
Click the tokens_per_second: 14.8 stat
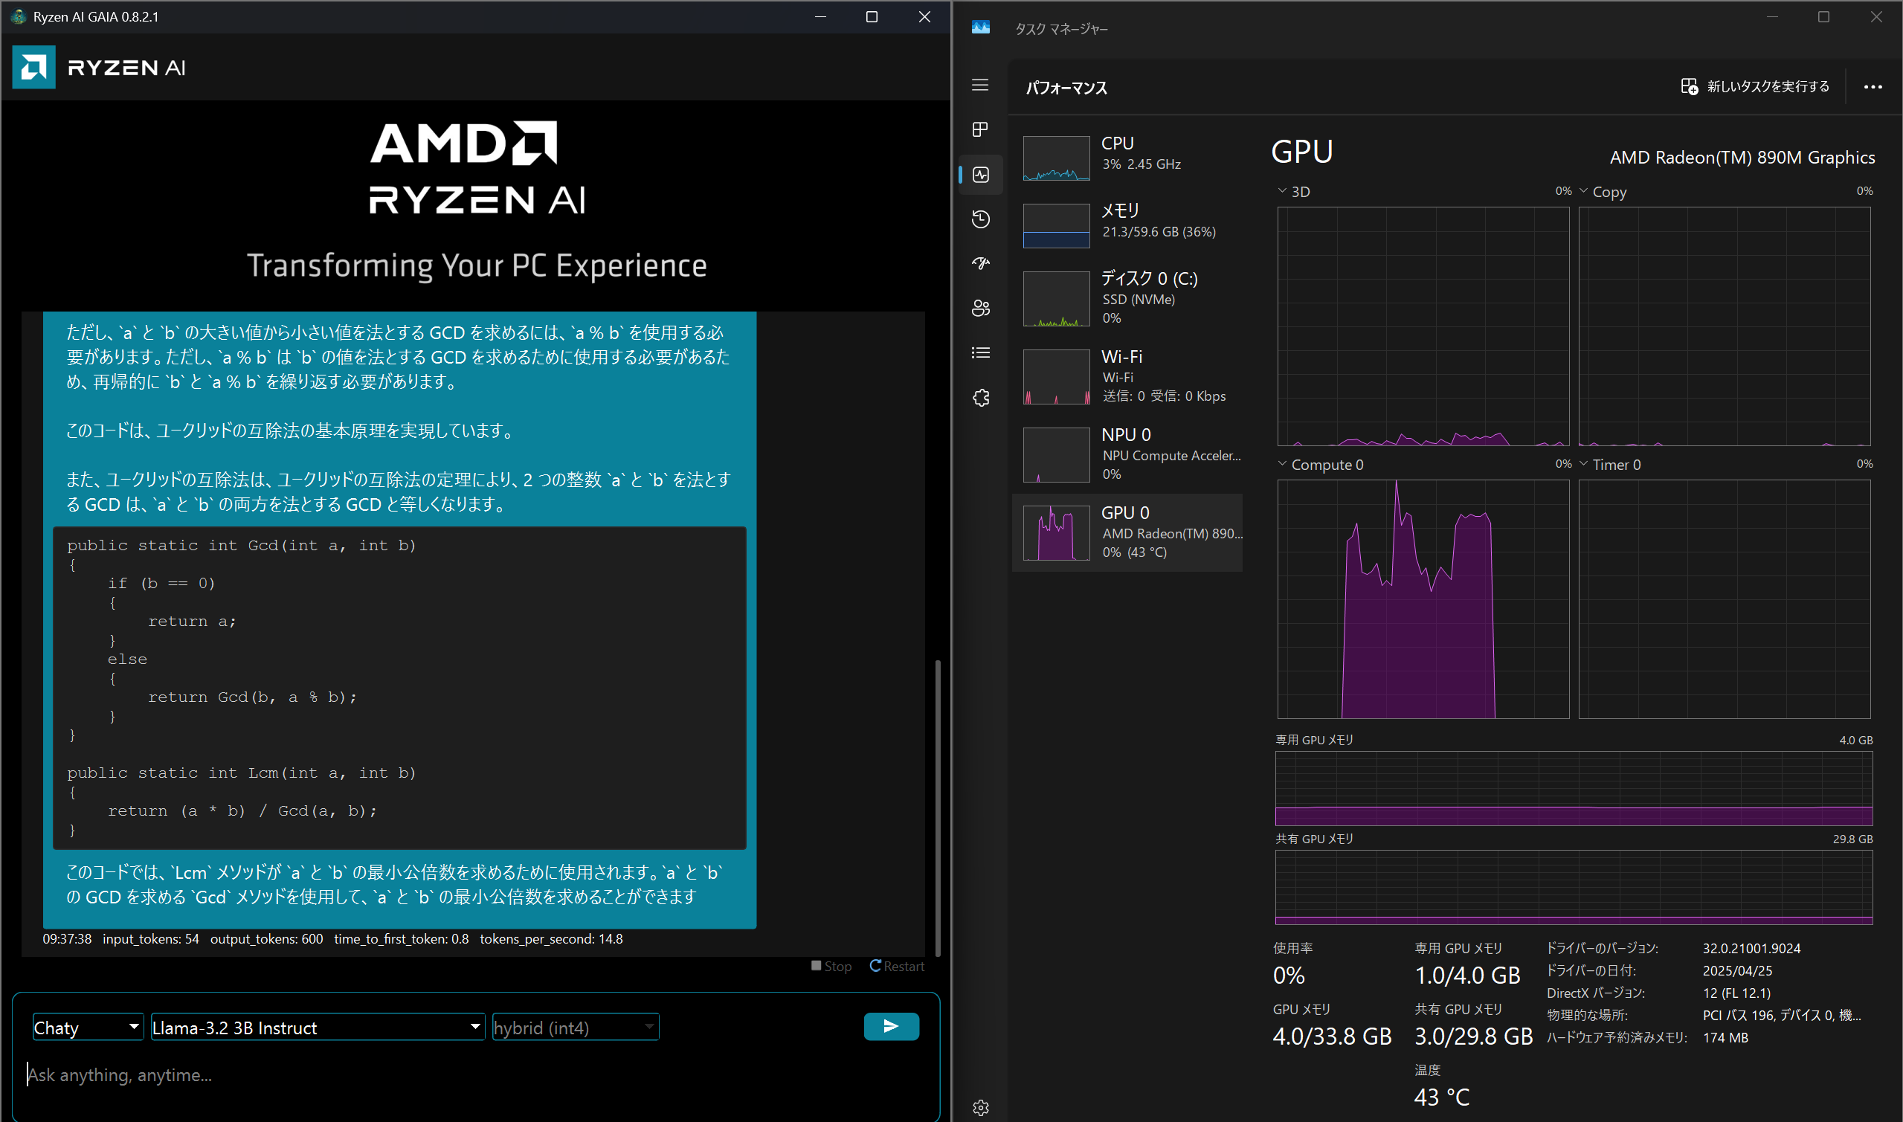[x=551, y=938]
